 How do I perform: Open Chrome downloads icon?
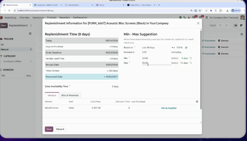pyautogui.click(x=227, y=11)
